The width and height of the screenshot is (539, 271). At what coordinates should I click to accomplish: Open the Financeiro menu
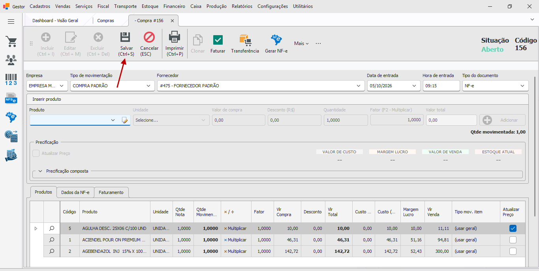pyautogui.click(x=174, y=6)
